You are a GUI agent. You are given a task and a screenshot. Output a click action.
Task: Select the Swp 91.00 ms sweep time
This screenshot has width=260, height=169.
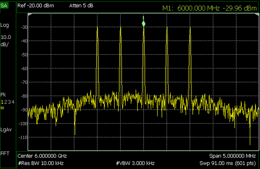[227, 163]
